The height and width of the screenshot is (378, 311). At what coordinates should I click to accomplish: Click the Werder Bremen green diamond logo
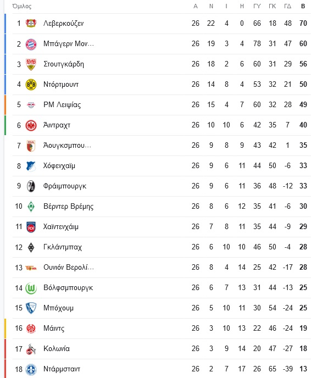[31, 207]
